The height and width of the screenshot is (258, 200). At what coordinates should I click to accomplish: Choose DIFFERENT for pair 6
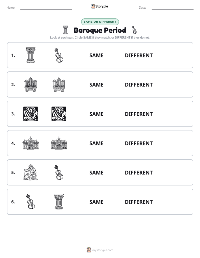(139, 202)
